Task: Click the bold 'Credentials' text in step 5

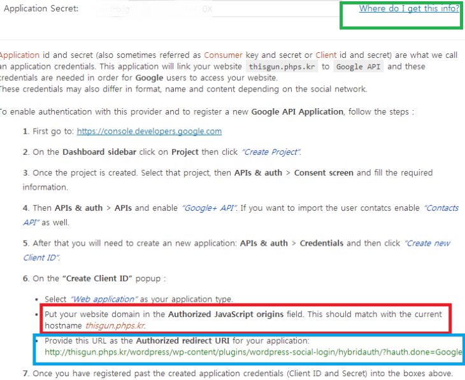Action: pyautogui.click(x=322, y=243)
